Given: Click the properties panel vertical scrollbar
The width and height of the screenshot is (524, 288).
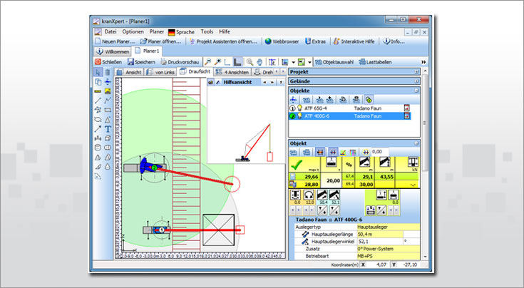Looking at the screenshot, I should [425, 164].
